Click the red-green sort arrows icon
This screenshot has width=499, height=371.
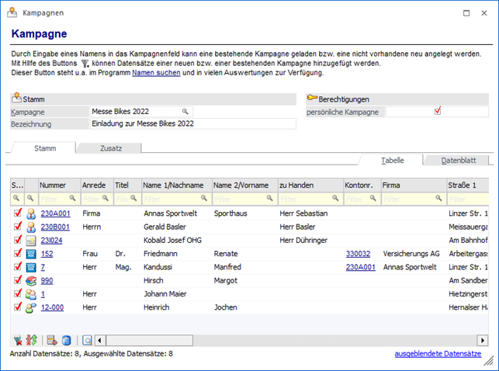tap(31, 340)
